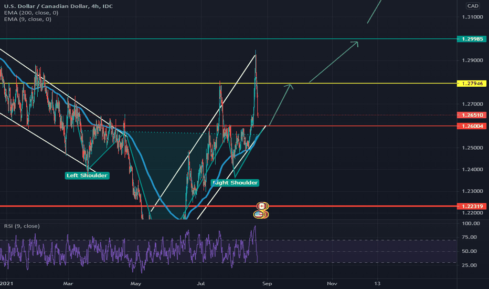Select the Left Shoulder text label
This screenshot has height=289, width=489.
pos(87,176)
